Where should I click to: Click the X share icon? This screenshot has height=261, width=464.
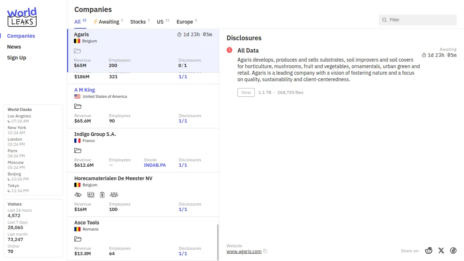tap(441, 250)
